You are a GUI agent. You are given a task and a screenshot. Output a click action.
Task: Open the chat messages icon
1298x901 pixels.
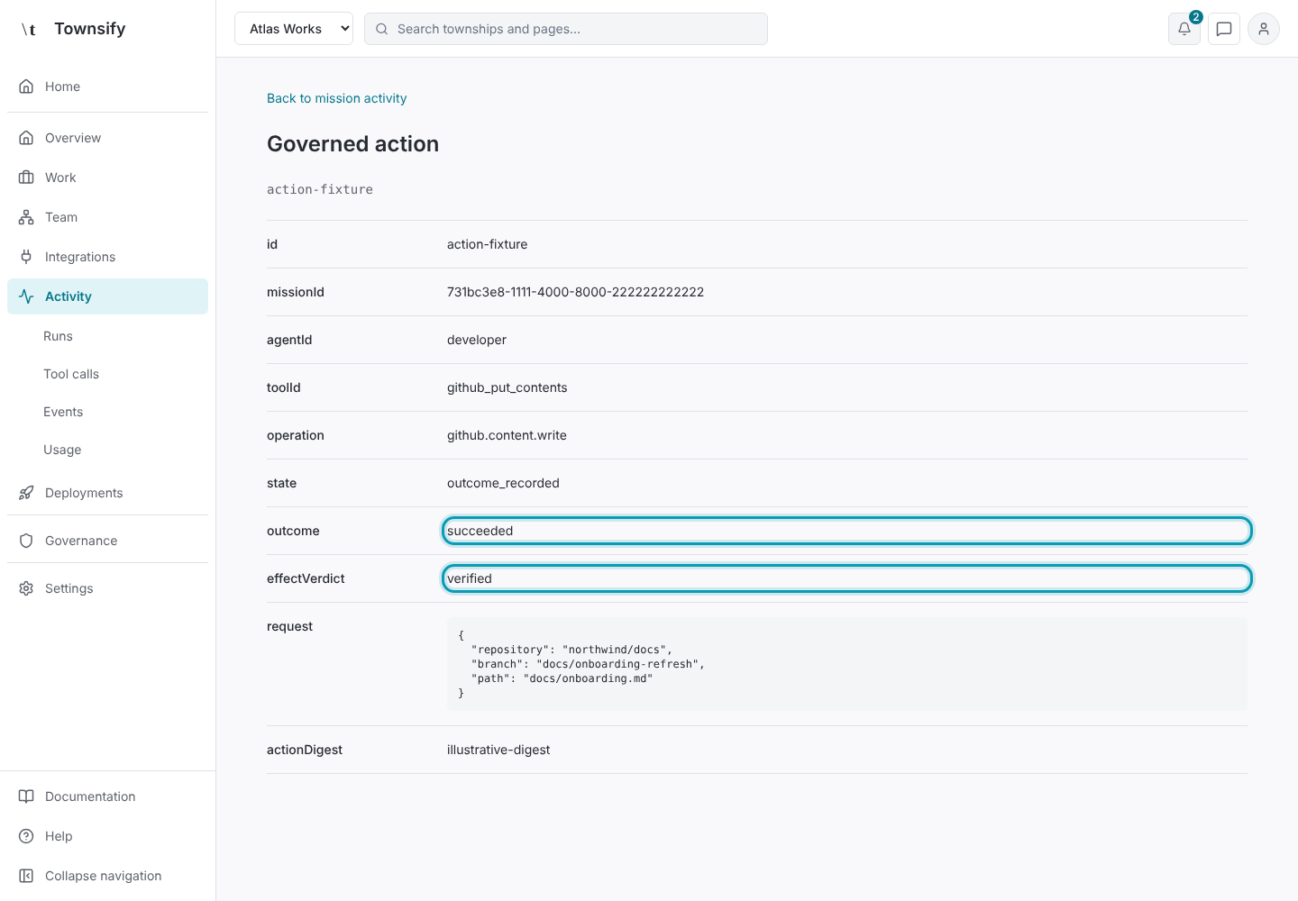(x=1224, y=29)
